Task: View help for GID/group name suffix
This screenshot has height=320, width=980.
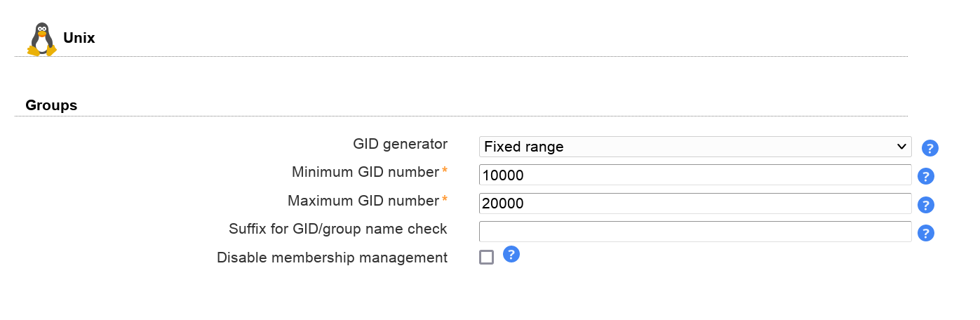Action: tap(925, 233)
